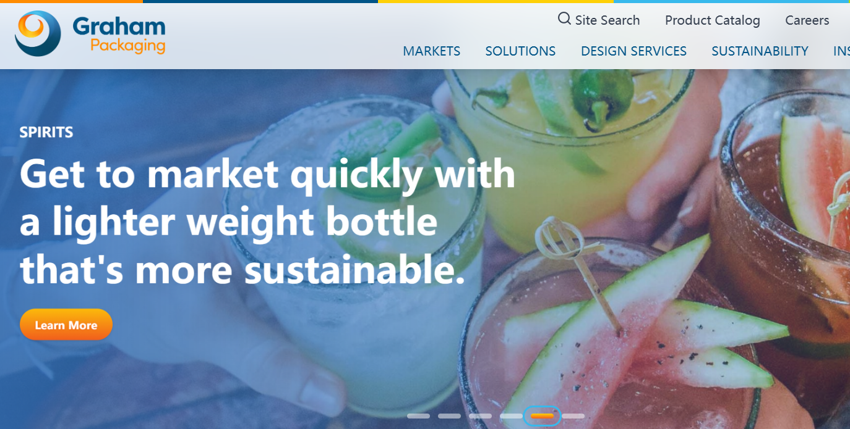Select the second carousel slide indicator
The image size is (850, 429).
449,416
